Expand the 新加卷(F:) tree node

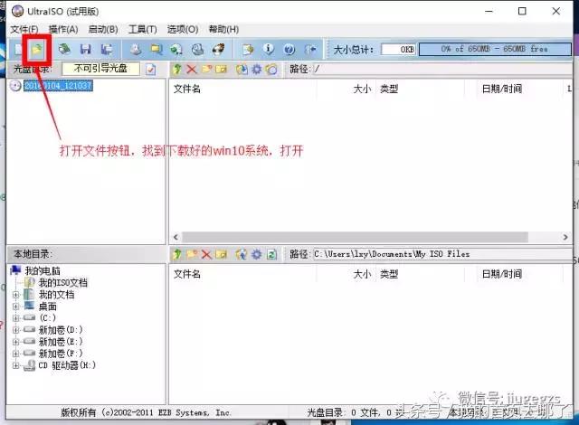pyautogui.click(x=16, y=354)
